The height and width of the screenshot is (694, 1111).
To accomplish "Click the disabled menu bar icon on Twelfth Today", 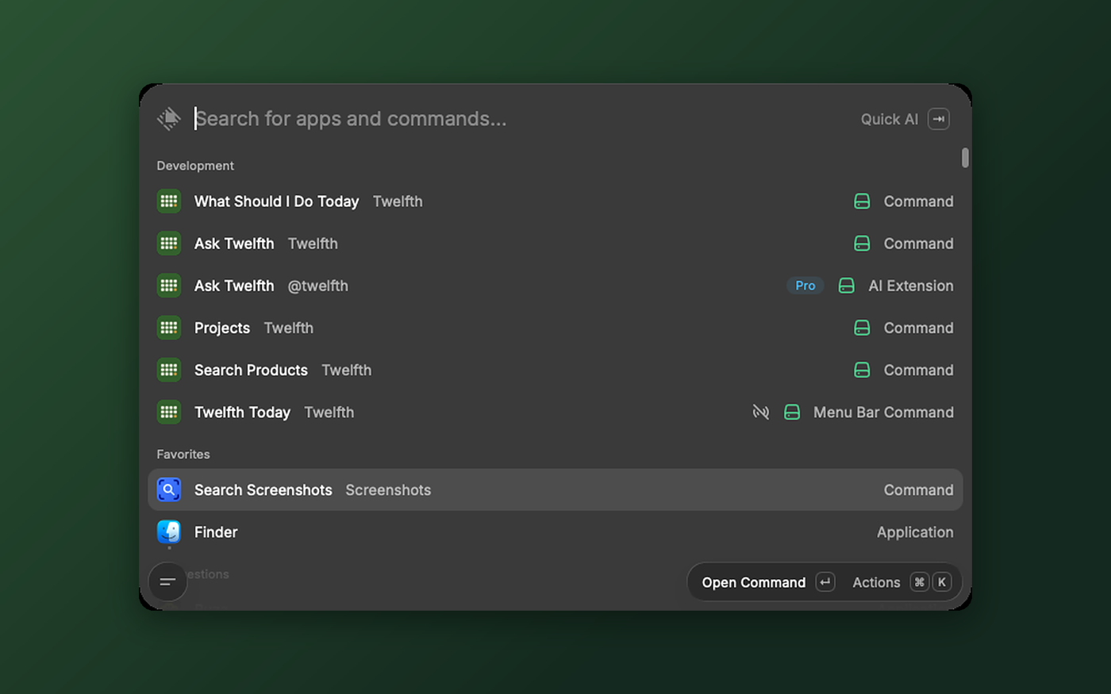I will [x=761, y=412].
